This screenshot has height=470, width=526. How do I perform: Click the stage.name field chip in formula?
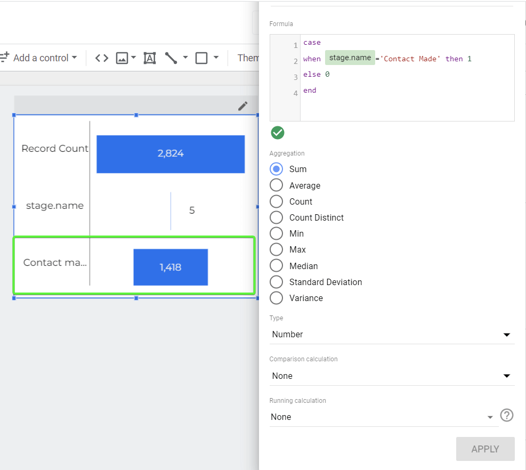pos(350,58)
